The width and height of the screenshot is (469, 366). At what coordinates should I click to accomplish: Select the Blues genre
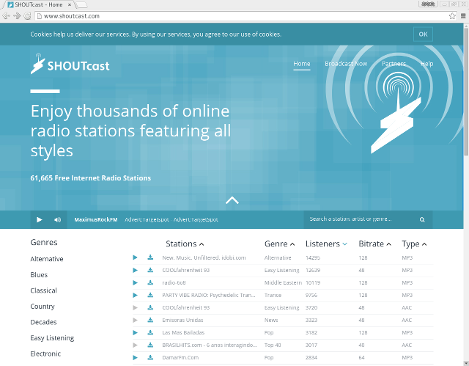[x=39, y=275]
